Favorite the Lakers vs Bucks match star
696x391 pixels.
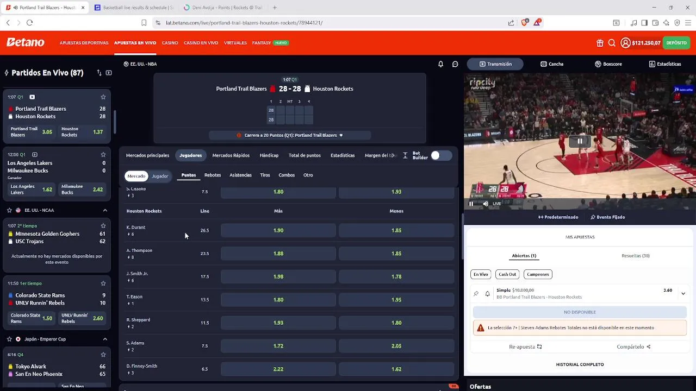103,155
